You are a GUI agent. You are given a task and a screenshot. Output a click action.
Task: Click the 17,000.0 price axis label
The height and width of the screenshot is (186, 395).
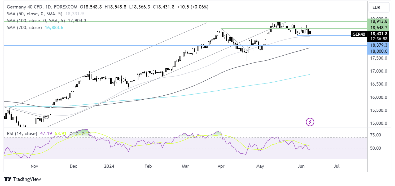click(379, 71)
